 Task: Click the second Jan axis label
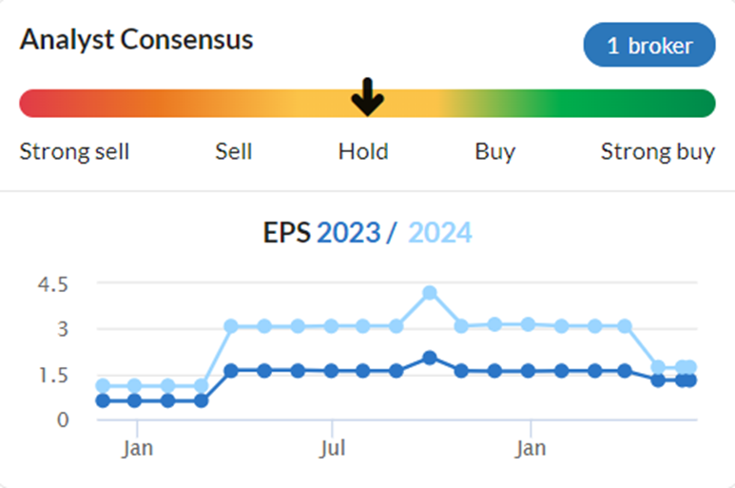coord(531,448)
